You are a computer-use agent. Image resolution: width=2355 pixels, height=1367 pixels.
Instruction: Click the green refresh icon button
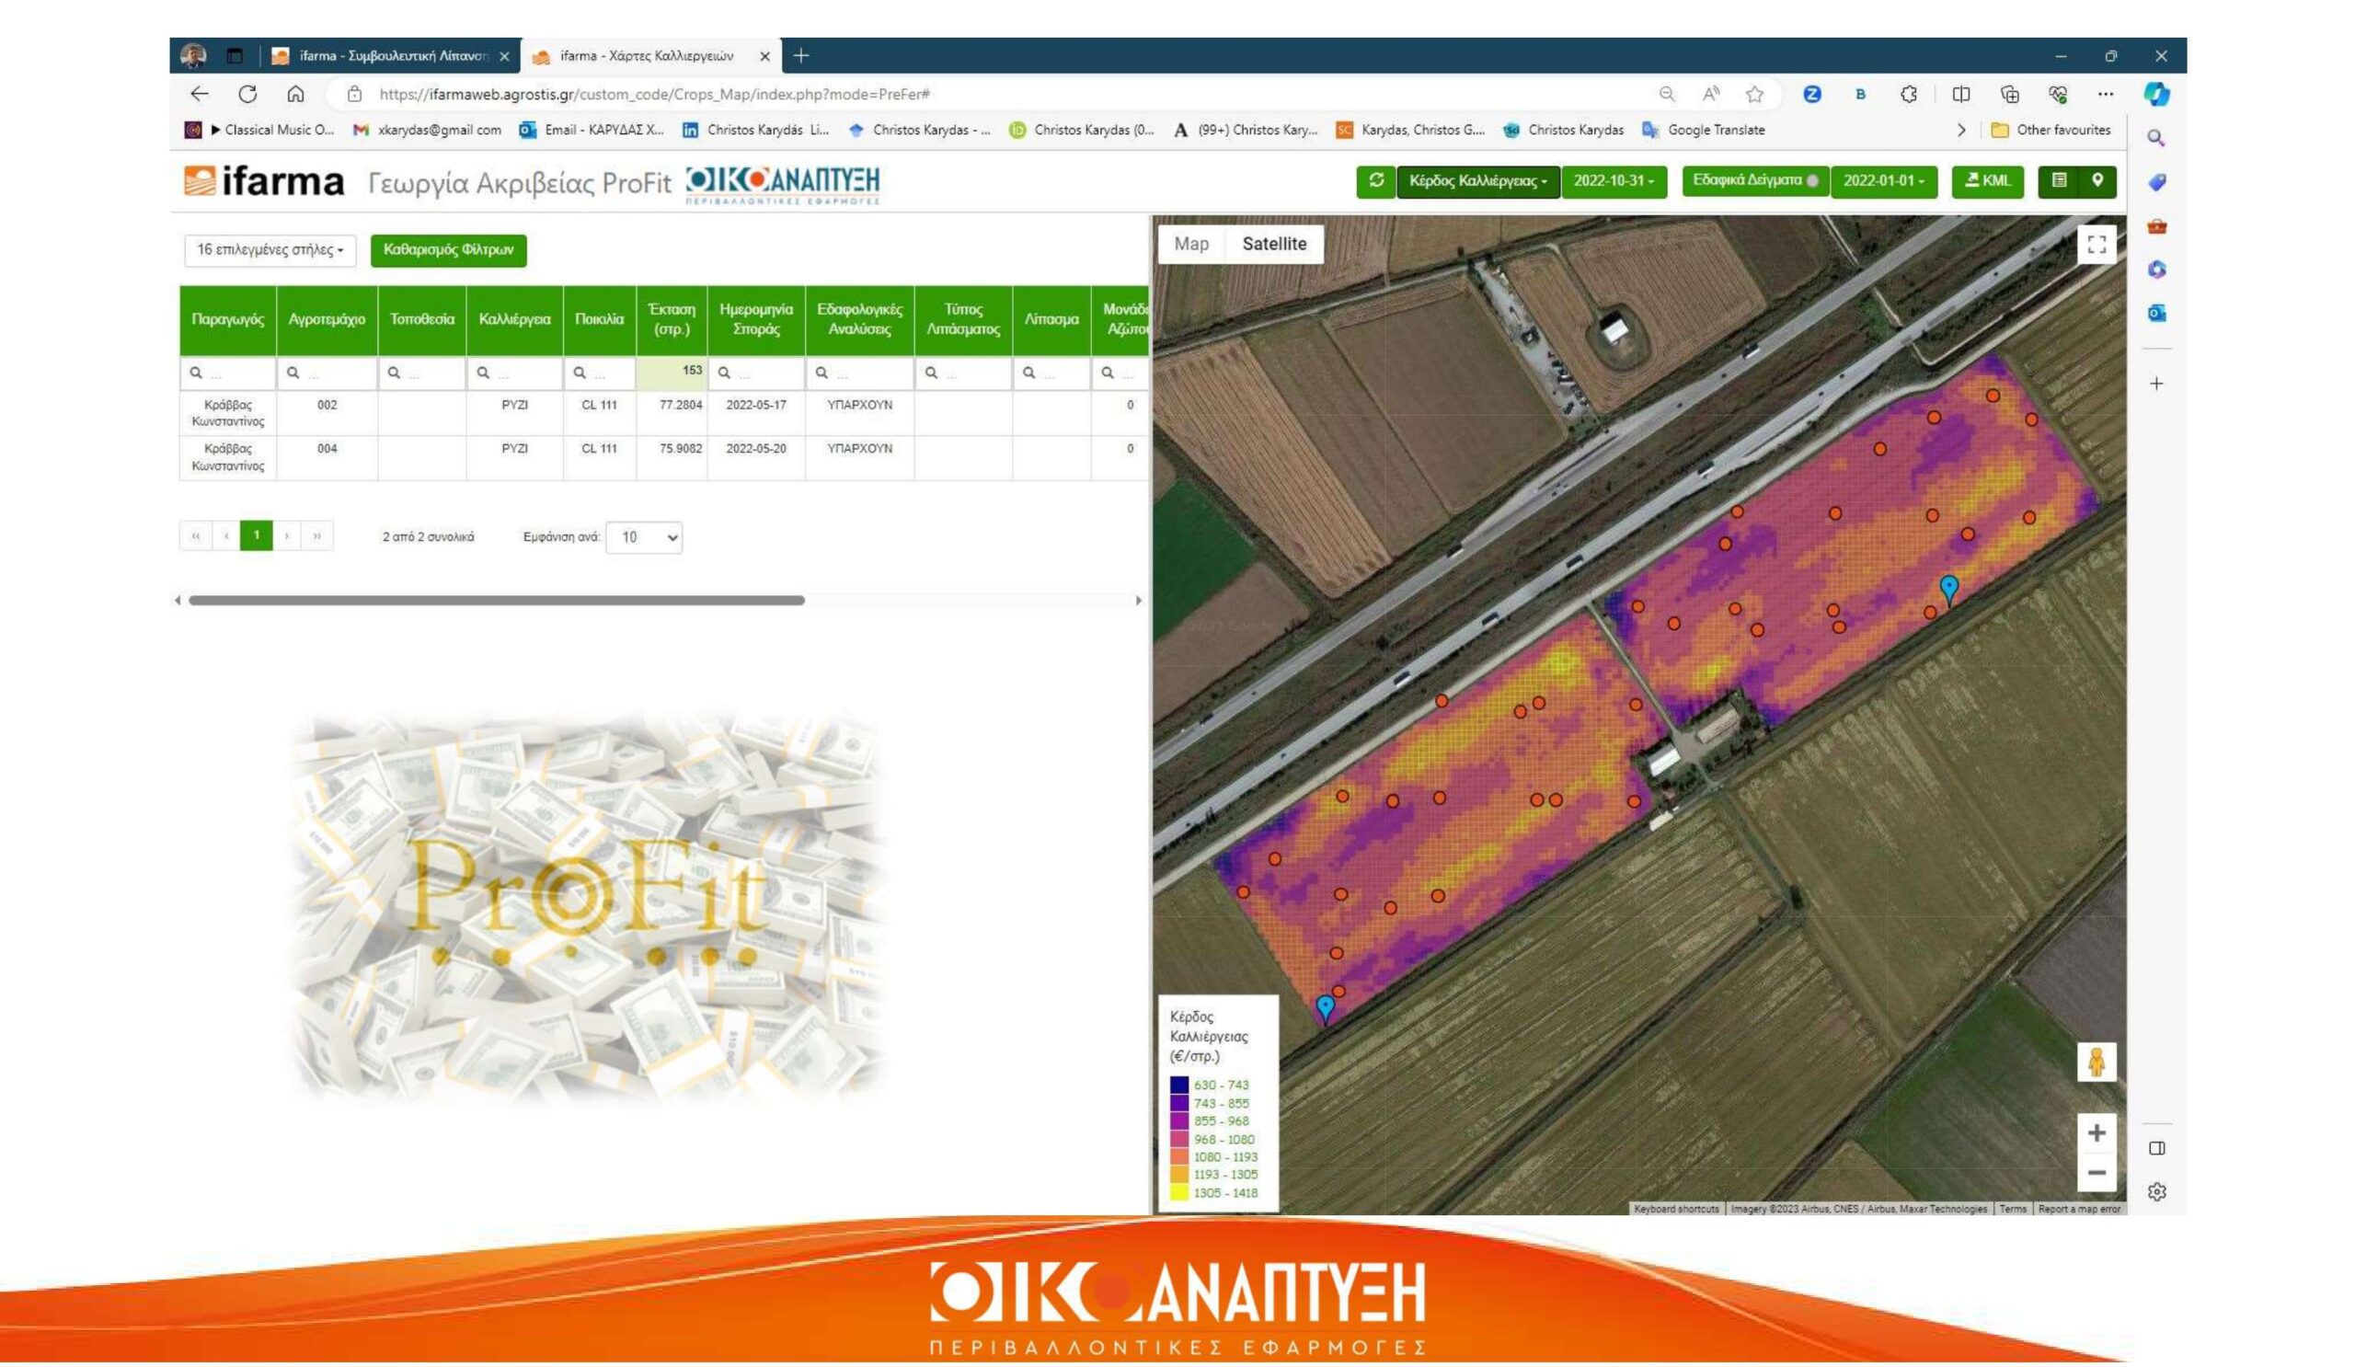coord(1375,181)
